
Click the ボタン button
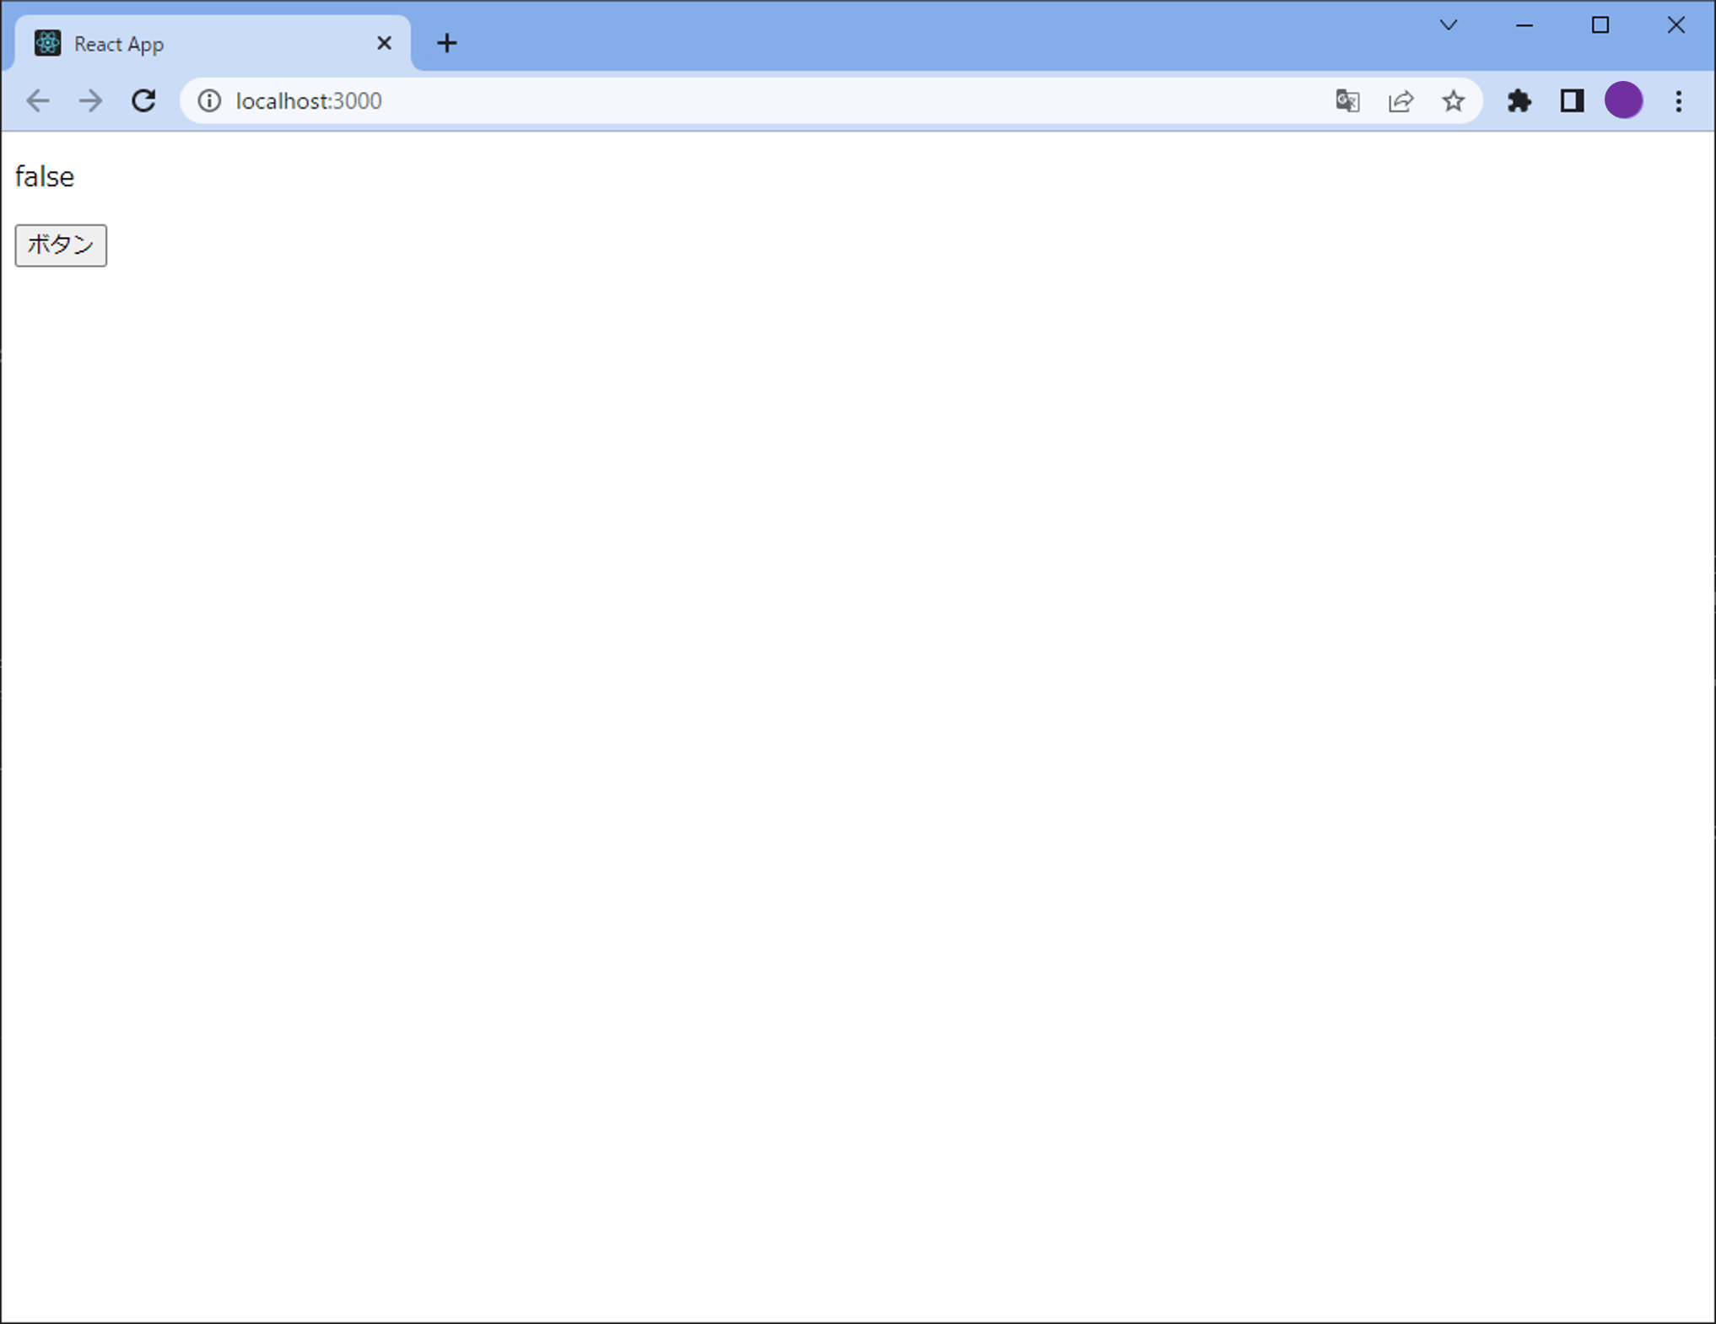tap(61, 245)
